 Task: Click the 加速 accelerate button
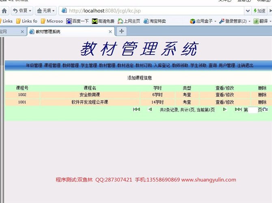pos(259,11)
